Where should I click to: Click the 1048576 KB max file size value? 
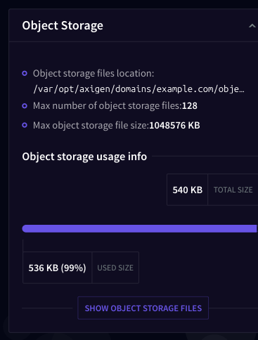(x=174, y=126)
